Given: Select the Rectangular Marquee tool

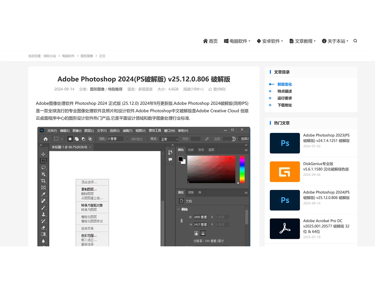Looking at the screenshot, I should [43, 161].
